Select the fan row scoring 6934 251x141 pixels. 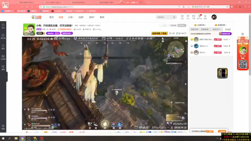click(x=211, y=52)
